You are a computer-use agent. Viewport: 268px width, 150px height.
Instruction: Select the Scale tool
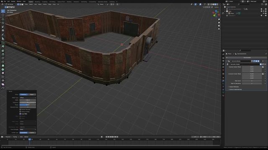click(3, 27)
